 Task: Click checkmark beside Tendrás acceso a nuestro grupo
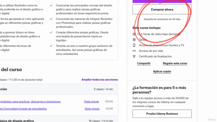51,46
